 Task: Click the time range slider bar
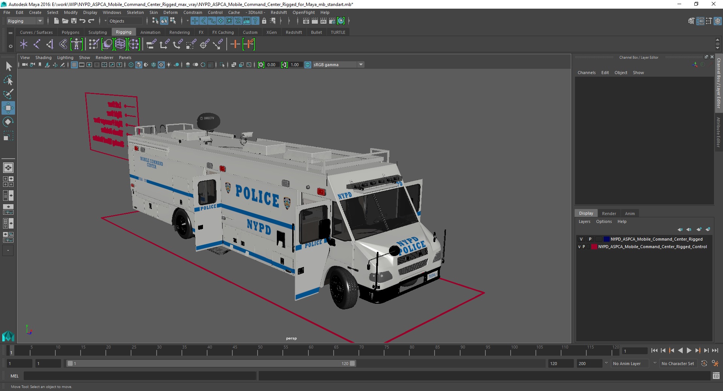pos(211,364)
